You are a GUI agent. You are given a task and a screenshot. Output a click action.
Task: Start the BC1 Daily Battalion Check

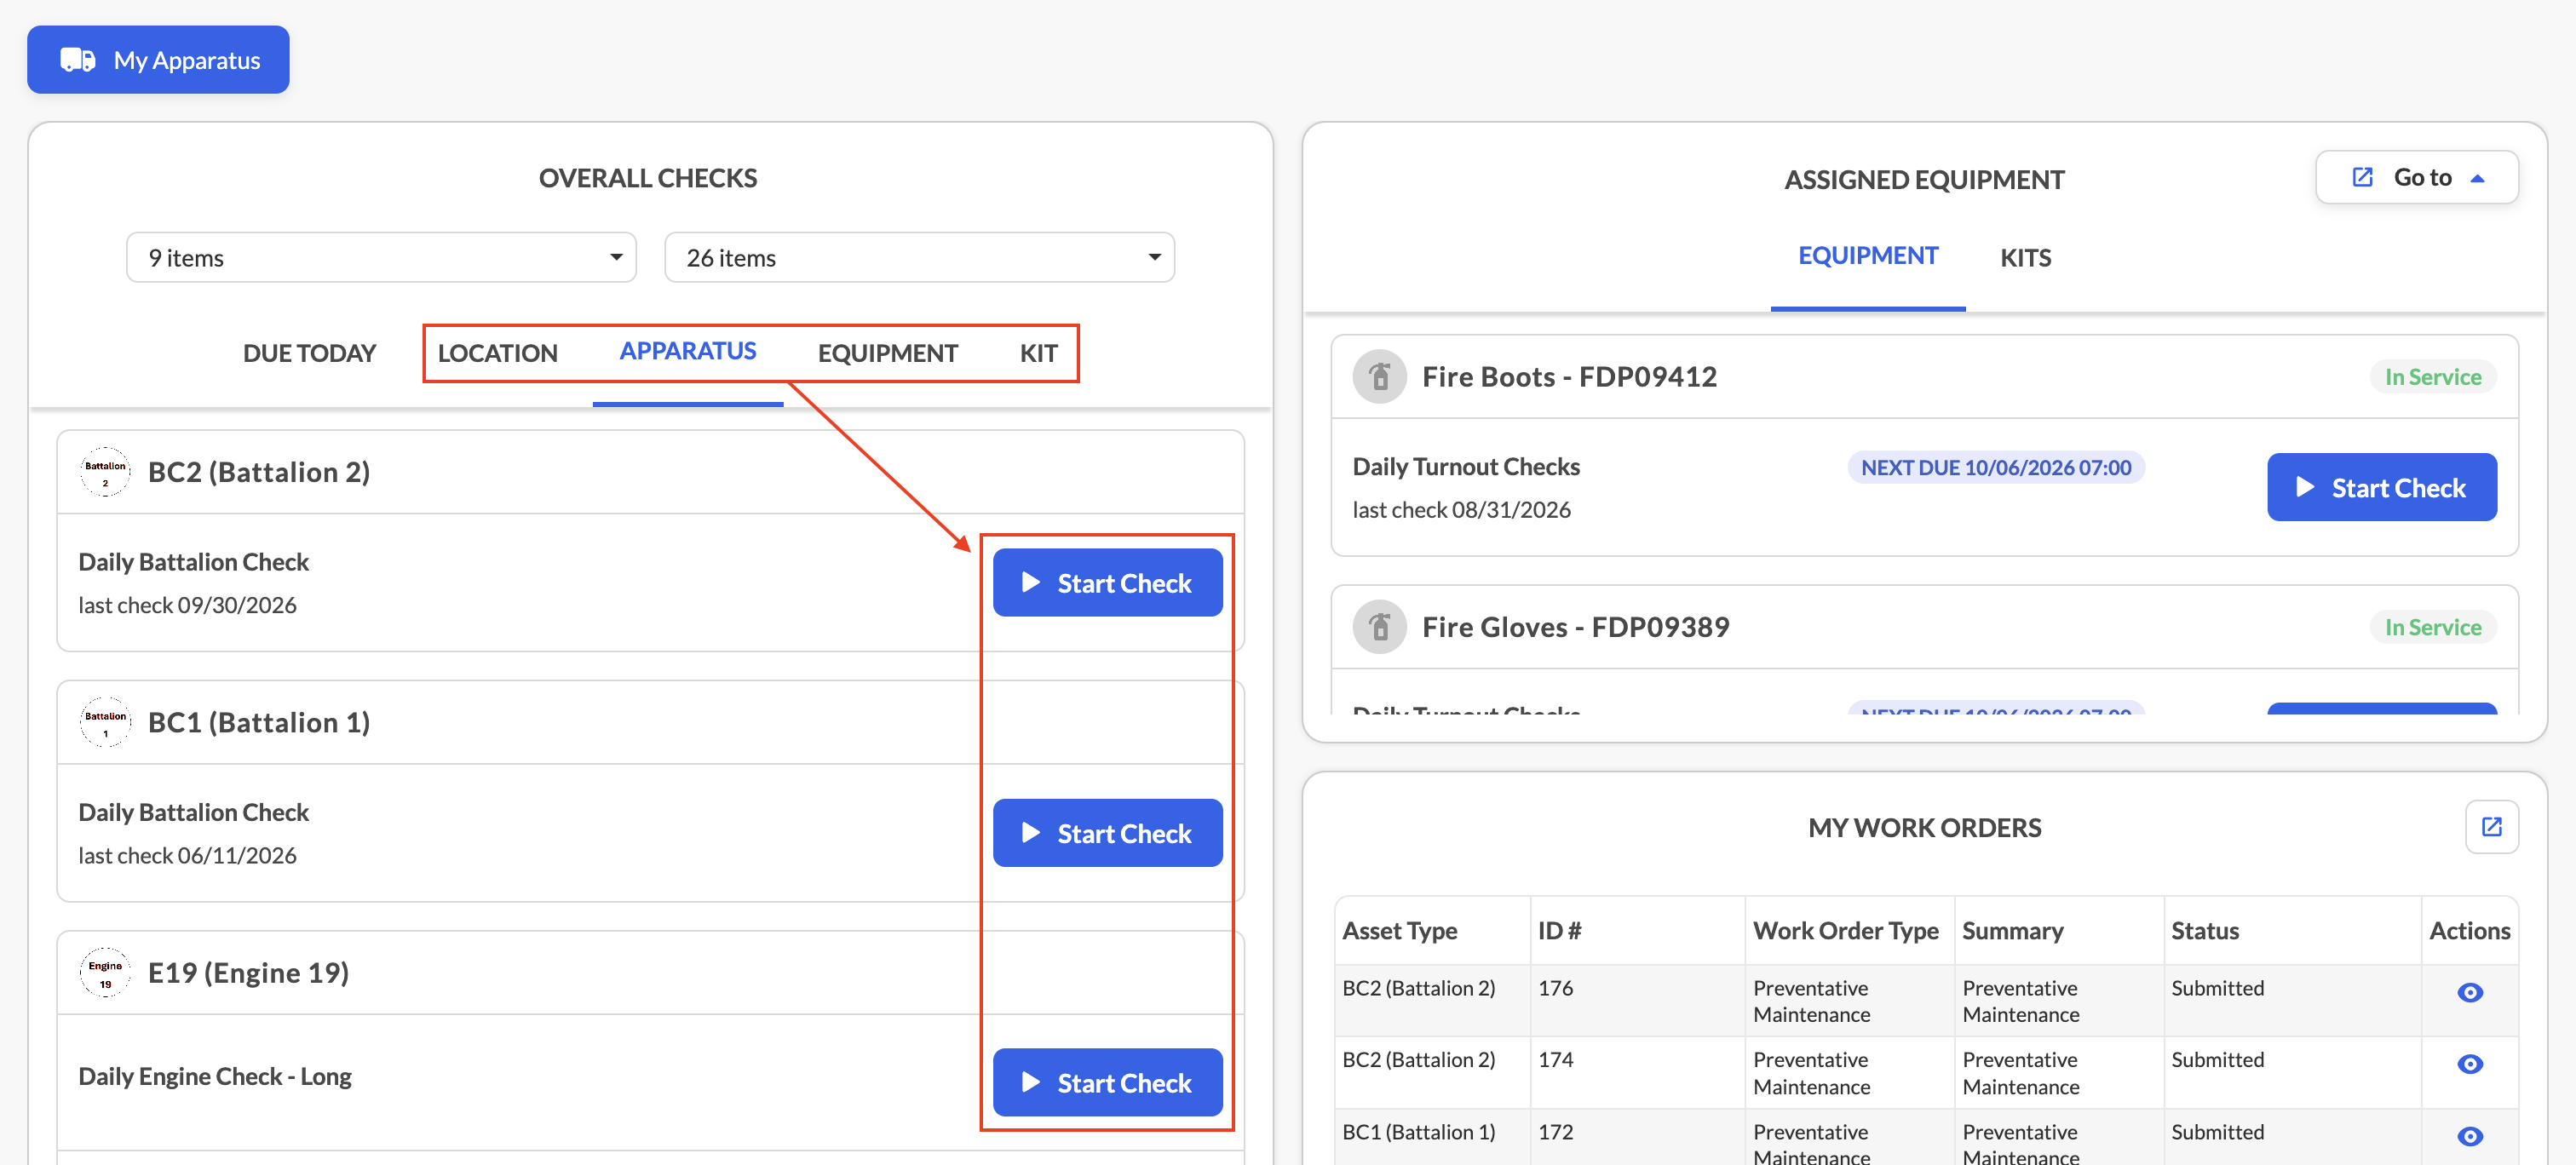click(x=1107, y=833)
